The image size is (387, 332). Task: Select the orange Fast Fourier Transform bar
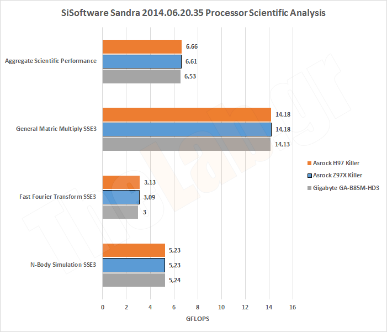(121, 182)
